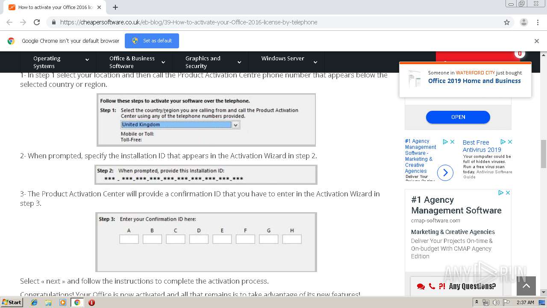Click the scroll-to-top arrow button
Image resolution: width=547 pixels, height=308 pixels.
526,286
